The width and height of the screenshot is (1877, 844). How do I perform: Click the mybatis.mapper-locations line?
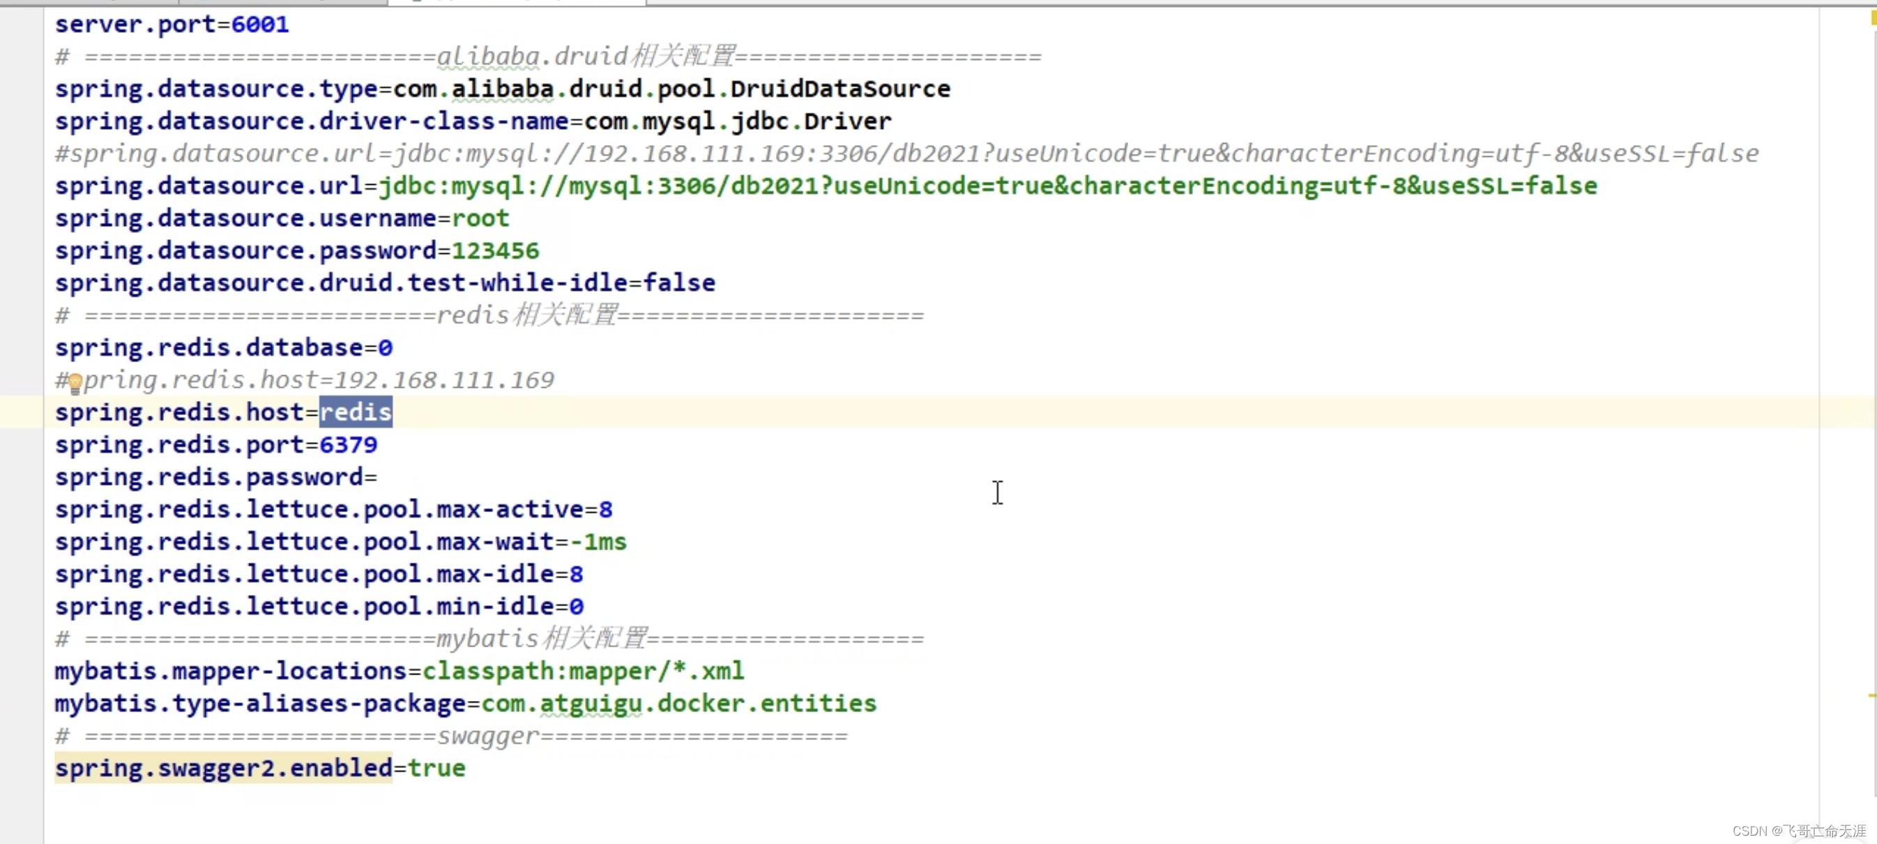point(400,671)
